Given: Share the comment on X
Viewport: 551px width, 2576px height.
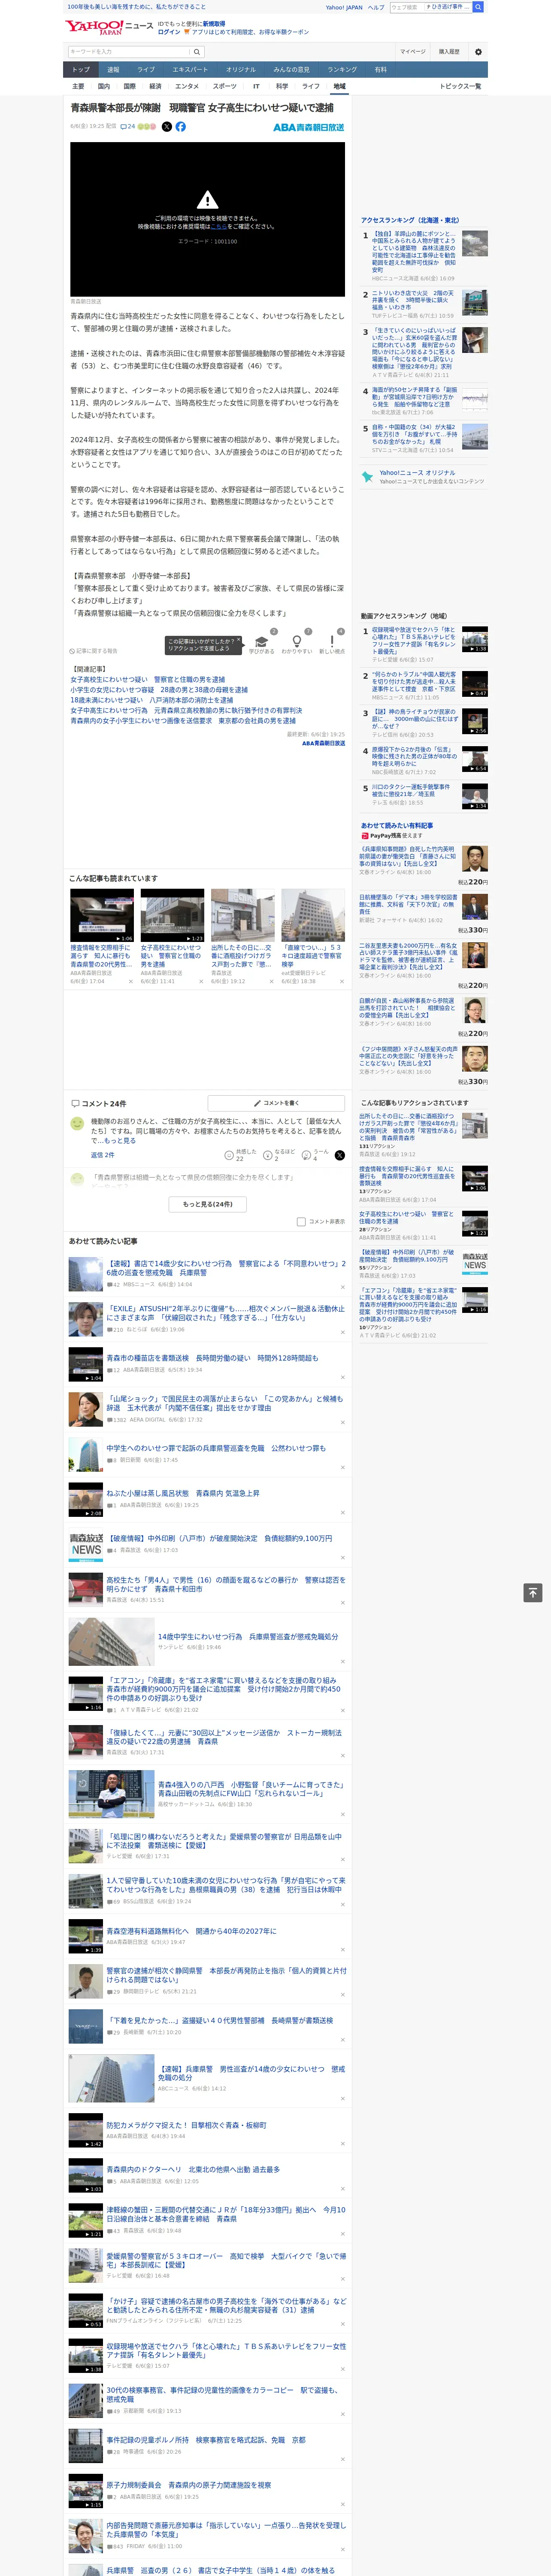Looking at the screenshot, I should pos(340,1155).
